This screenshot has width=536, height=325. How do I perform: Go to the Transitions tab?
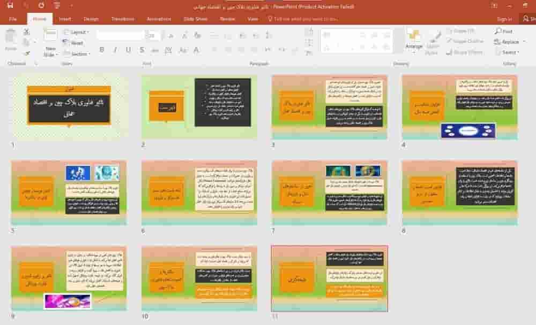coord(123,19)
